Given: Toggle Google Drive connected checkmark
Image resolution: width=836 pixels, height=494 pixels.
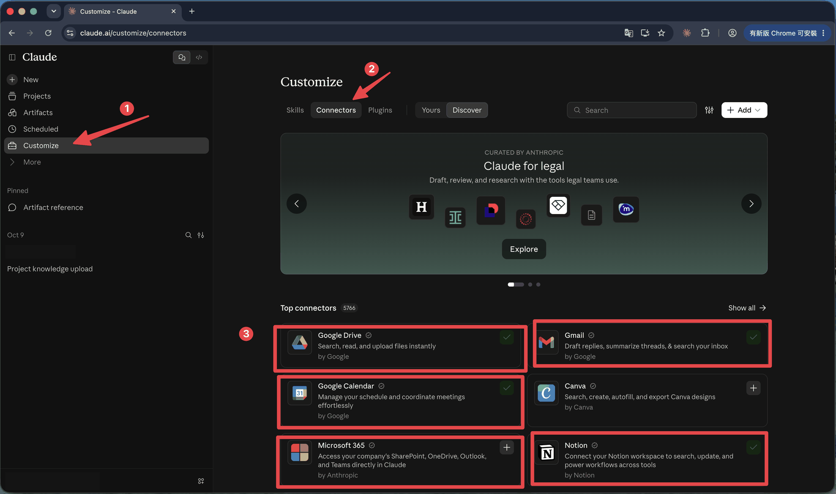Looking at the screenshot, I should [x=507, y=338].
